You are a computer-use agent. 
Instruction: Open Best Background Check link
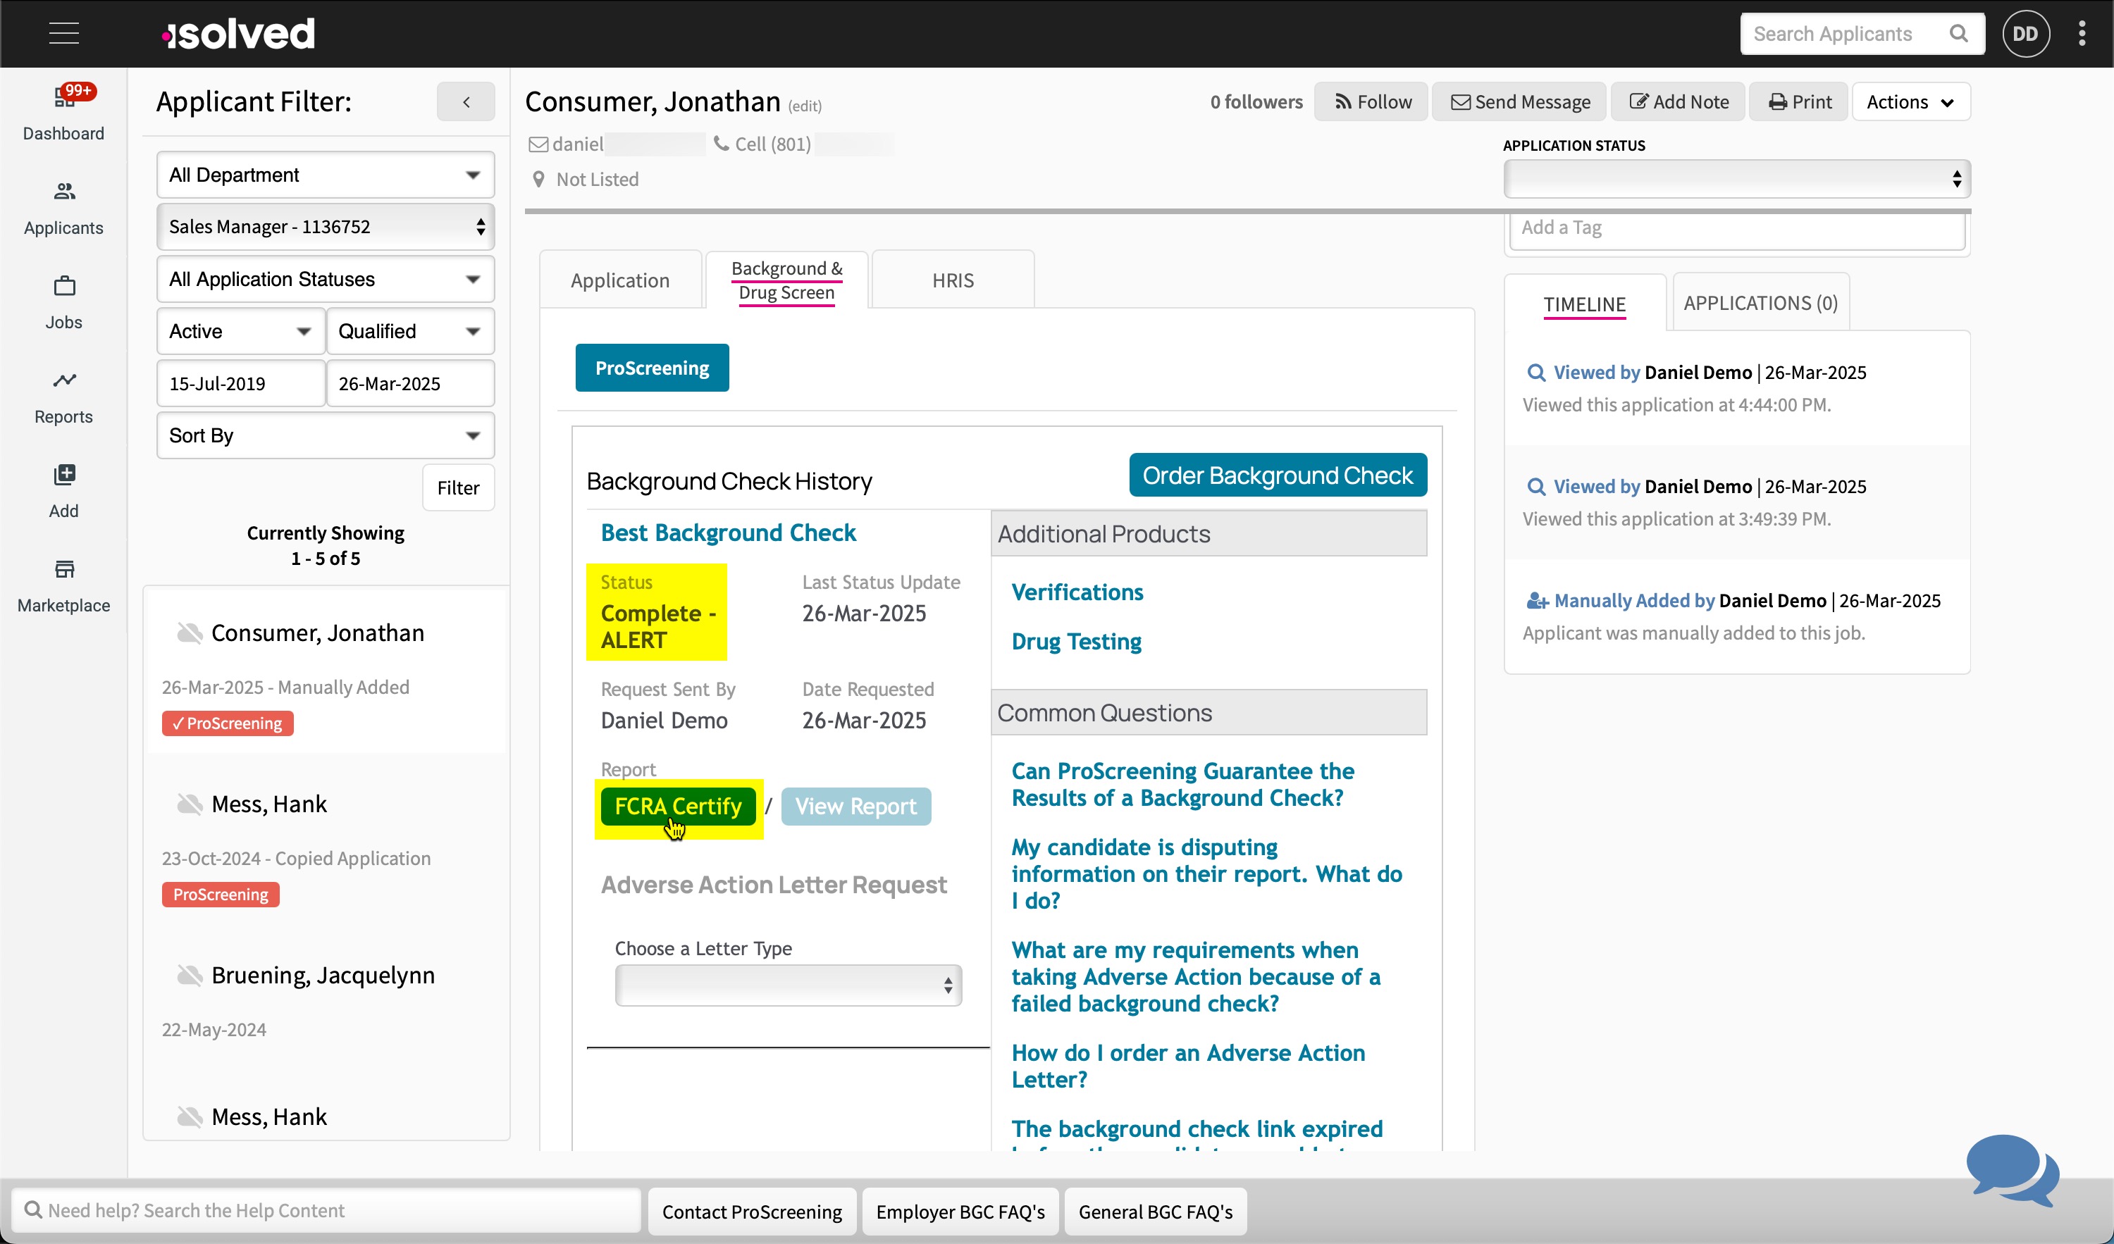(x=728, y=533)
